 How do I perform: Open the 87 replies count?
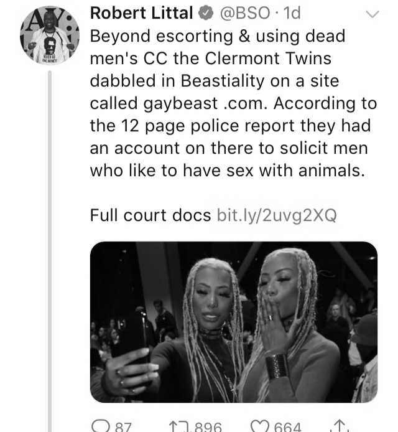pyautogui.click(x=123, y=427)
